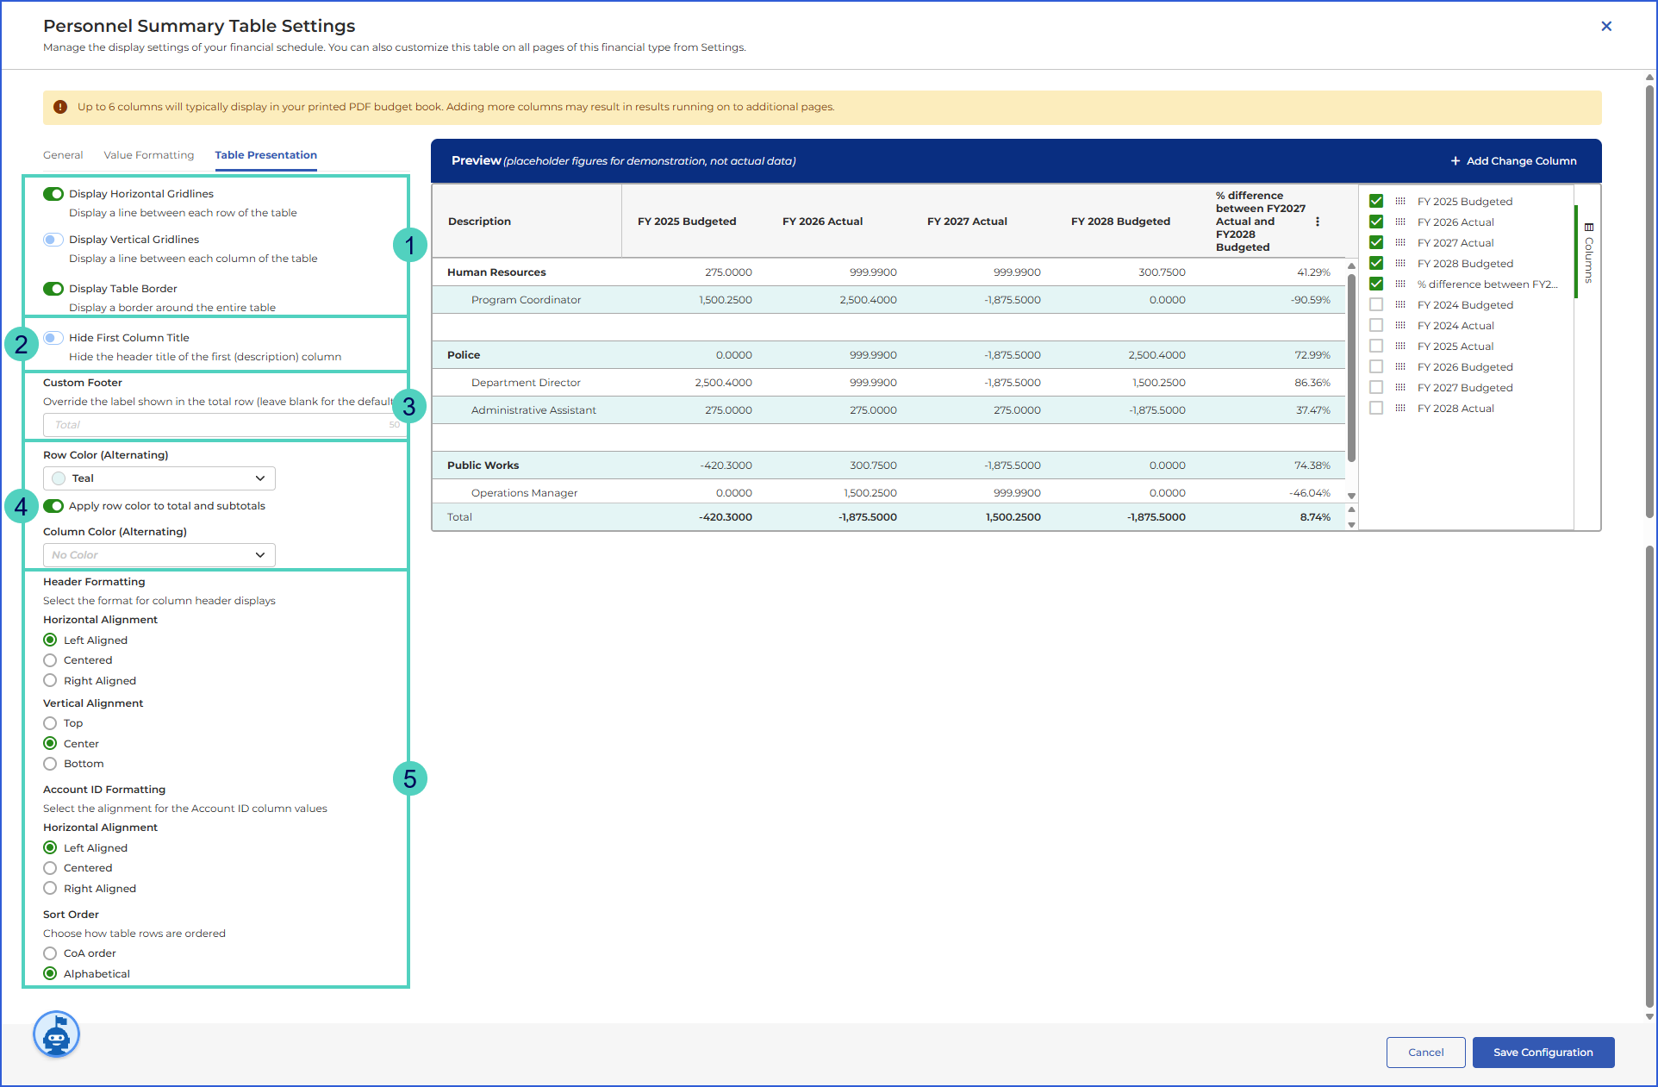Grab drag handle for FY 2024 Budgeted column
1658x1087 pixels.
pyautogui.click(x=1400, y=305)
